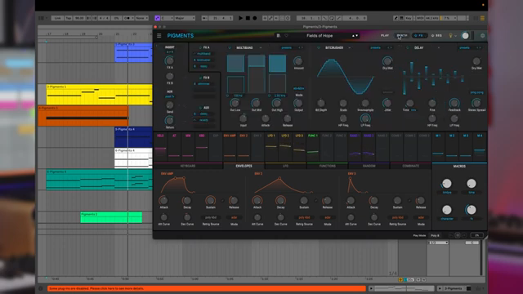Toggle Ableton scale mode purple button

[158, 18]
